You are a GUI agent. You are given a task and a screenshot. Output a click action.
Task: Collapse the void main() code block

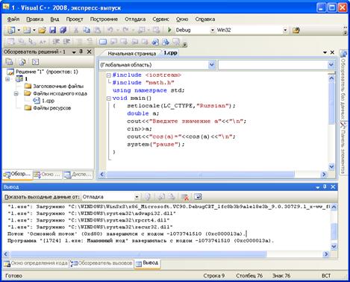click(x=108, y=98)
